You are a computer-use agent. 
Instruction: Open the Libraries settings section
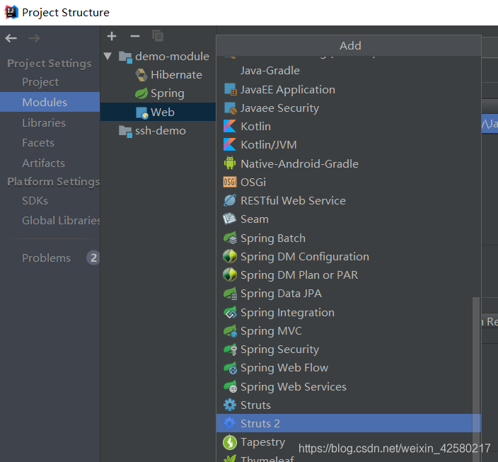click(x=44, y=122)
